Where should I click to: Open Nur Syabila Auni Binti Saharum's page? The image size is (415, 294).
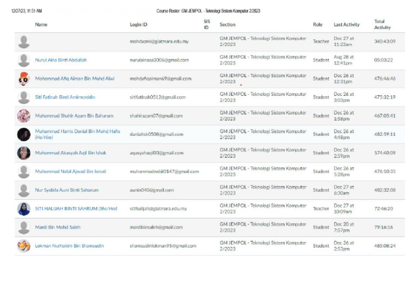coord(66,190)
